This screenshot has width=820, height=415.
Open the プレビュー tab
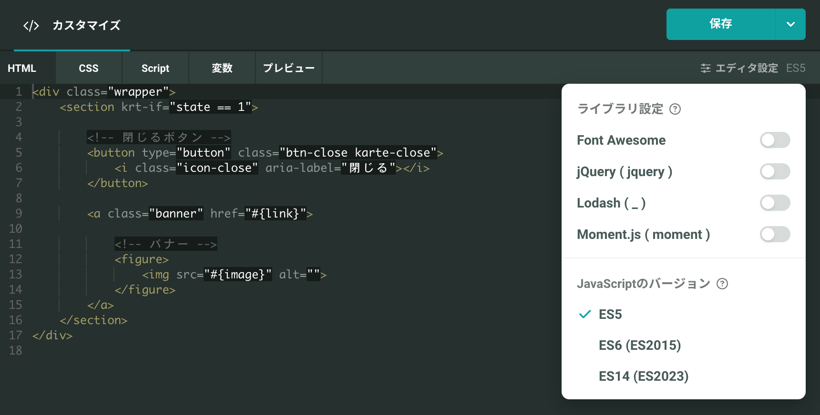coord(289,68)
